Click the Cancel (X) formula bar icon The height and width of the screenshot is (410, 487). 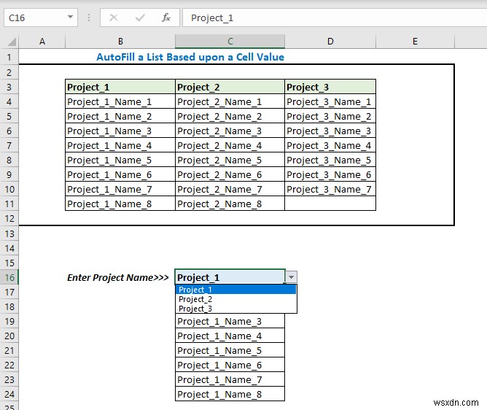(114, 18)
